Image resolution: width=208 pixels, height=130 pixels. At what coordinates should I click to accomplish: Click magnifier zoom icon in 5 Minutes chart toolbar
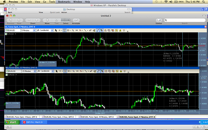click(x=73, y=30)
